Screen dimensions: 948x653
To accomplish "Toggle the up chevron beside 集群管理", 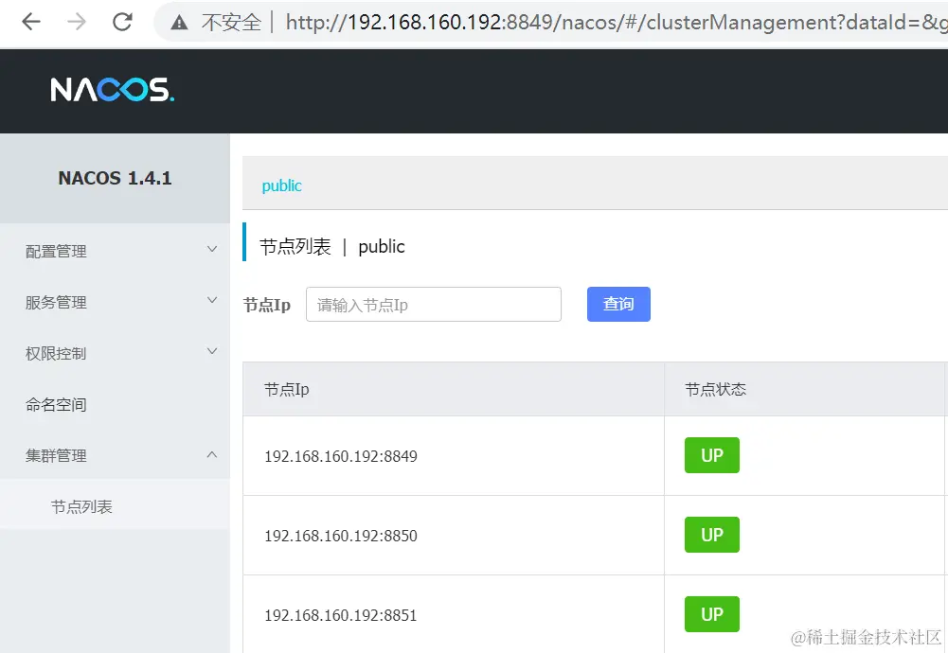I will point(212,454).
